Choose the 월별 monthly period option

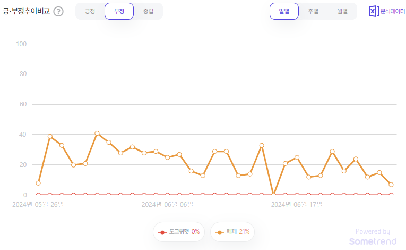click(x=342, y=11)
